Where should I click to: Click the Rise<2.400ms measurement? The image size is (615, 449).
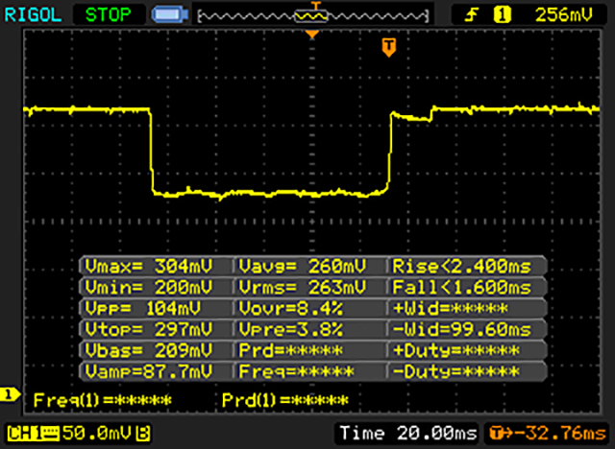click(x=461, y=267)
